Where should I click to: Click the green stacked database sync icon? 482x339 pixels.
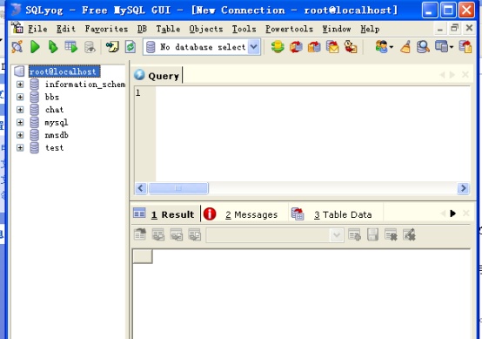(x=278, y=47)
